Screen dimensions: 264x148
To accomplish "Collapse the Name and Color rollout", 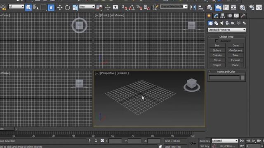I will pos(226,72).
